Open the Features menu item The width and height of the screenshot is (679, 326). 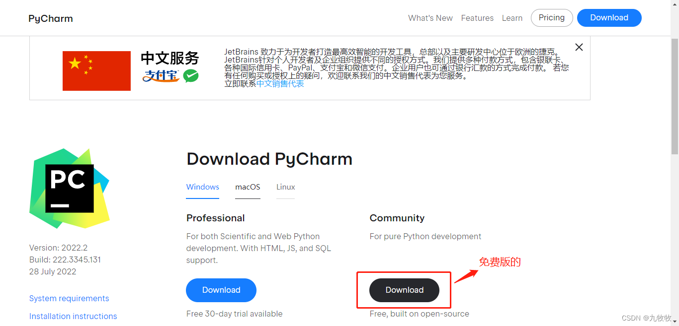click(477, 18)
